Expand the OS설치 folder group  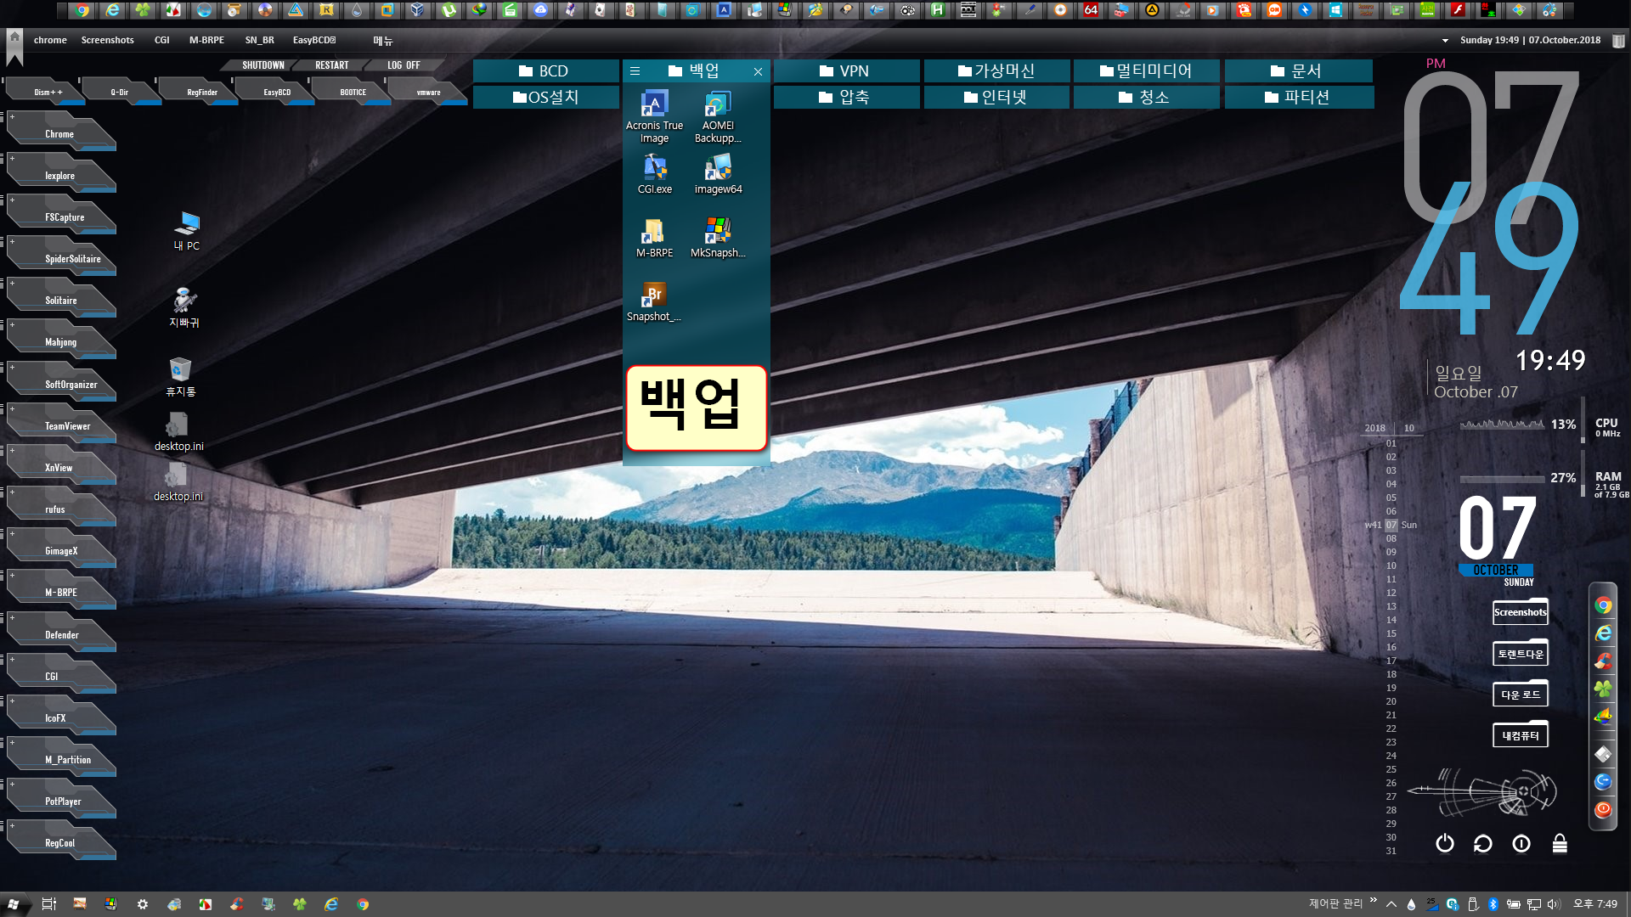click(545, 98)
